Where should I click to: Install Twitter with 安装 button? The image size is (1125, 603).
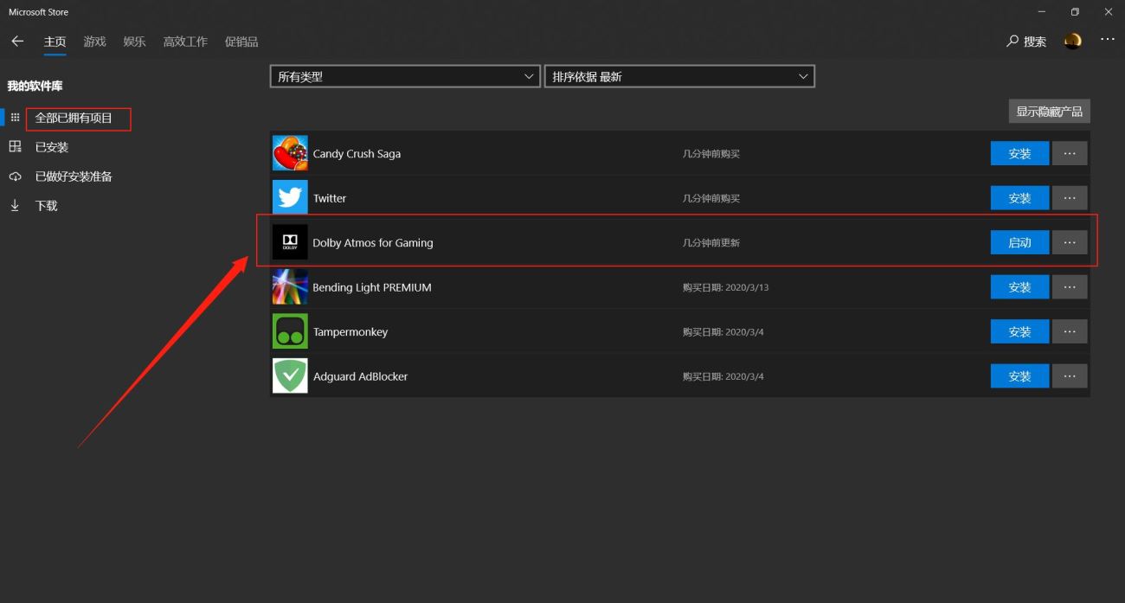1019,198
